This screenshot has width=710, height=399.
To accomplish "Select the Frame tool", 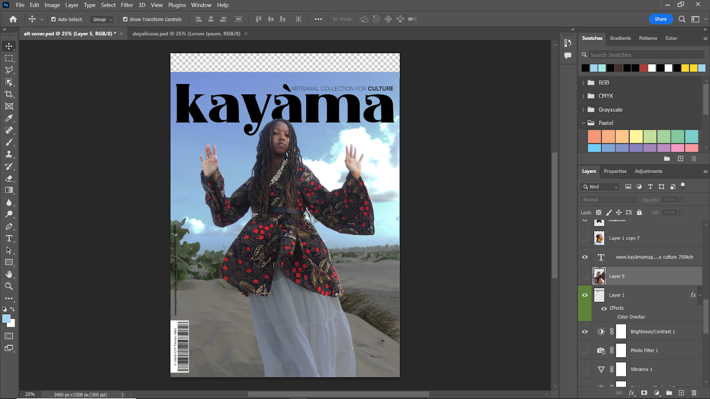I will 9,106.
